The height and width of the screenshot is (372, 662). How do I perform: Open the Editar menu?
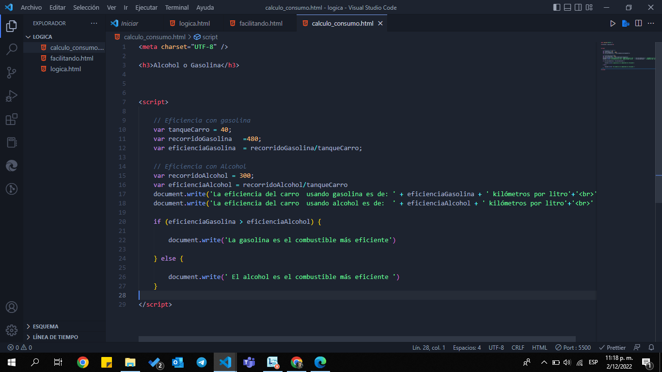pos(58,8)
